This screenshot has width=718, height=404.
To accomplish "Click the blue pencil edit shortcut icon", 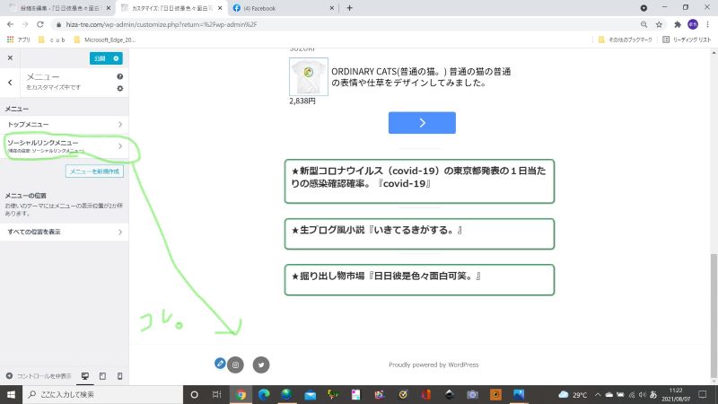I will point(220,364).
